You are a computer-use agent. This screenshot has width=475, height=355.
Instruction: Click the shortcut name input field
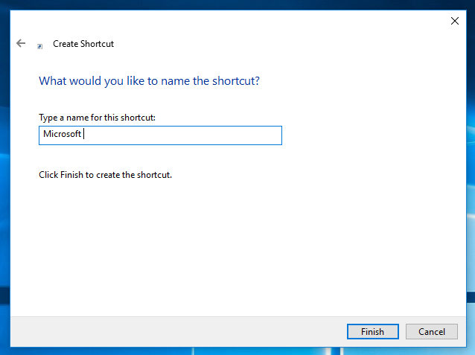click(160, 135)
